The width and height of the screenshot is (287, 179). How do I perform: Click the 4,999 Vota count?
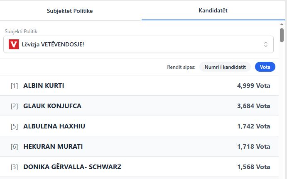point(253,86)
